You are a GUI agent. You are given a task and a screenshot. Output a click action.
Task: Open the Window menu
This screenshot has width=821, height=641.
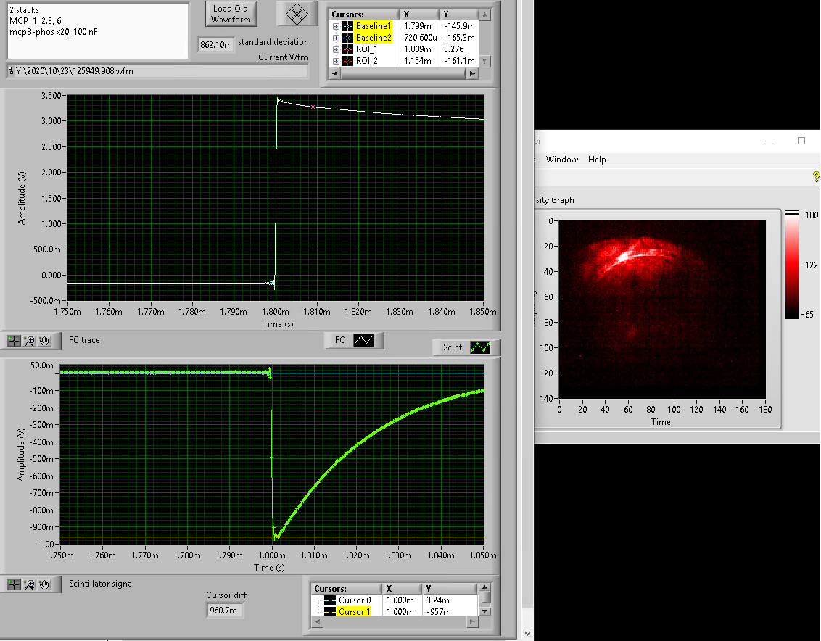(x=561, y=160)
